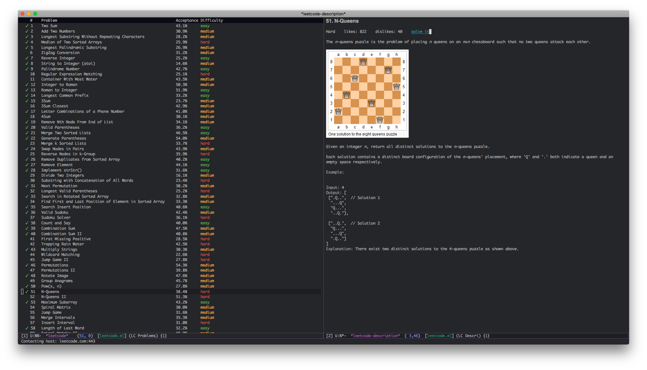Click the green checkmark beside Two Sum
The width and height of the screenshot is (647, 370).
[x=27, y=26]
